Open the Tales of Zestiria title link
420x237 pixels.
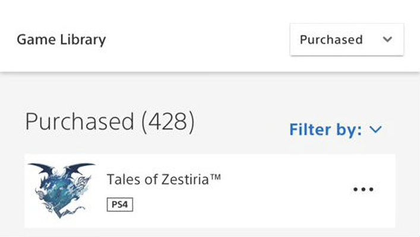(x=163, y=179)
